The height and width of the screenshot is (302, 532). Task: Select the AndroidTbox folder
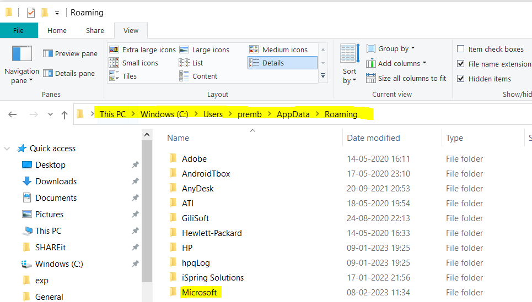pyautogui.click(x=206, y=174)
